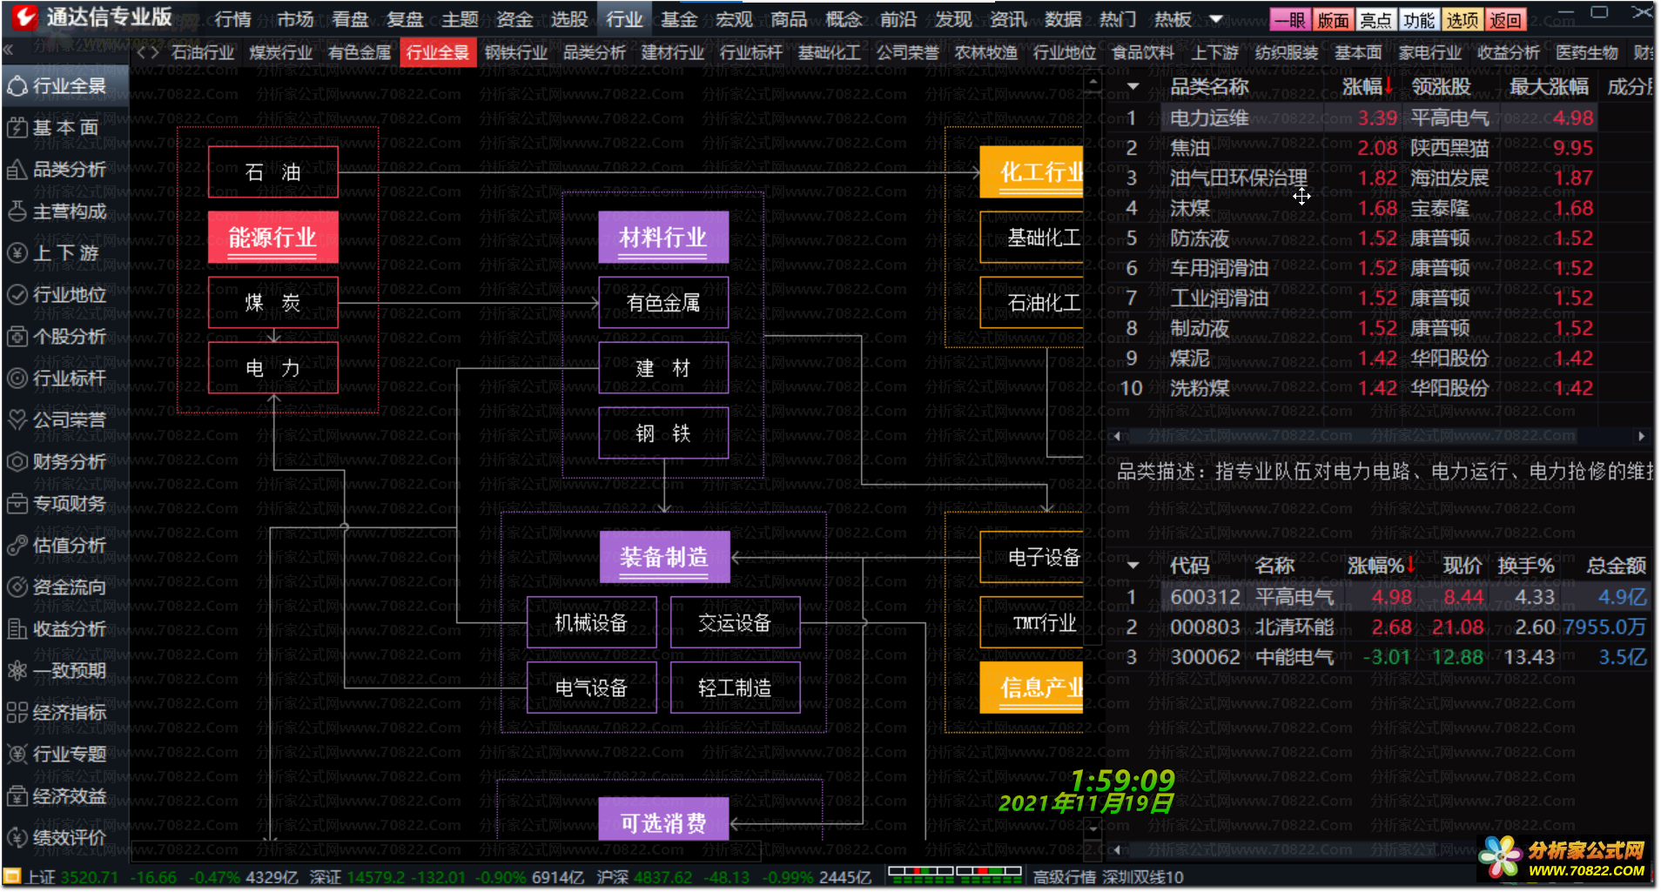Click the 功能 button
This screenshot has height=892, width=1661.
[x=1418, y=20]
